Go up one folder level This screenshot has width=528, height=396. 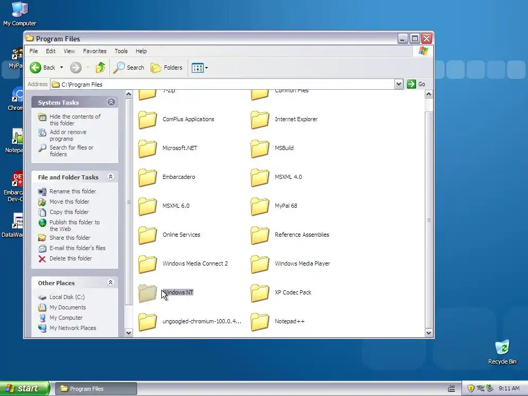[x=101, y=68]
